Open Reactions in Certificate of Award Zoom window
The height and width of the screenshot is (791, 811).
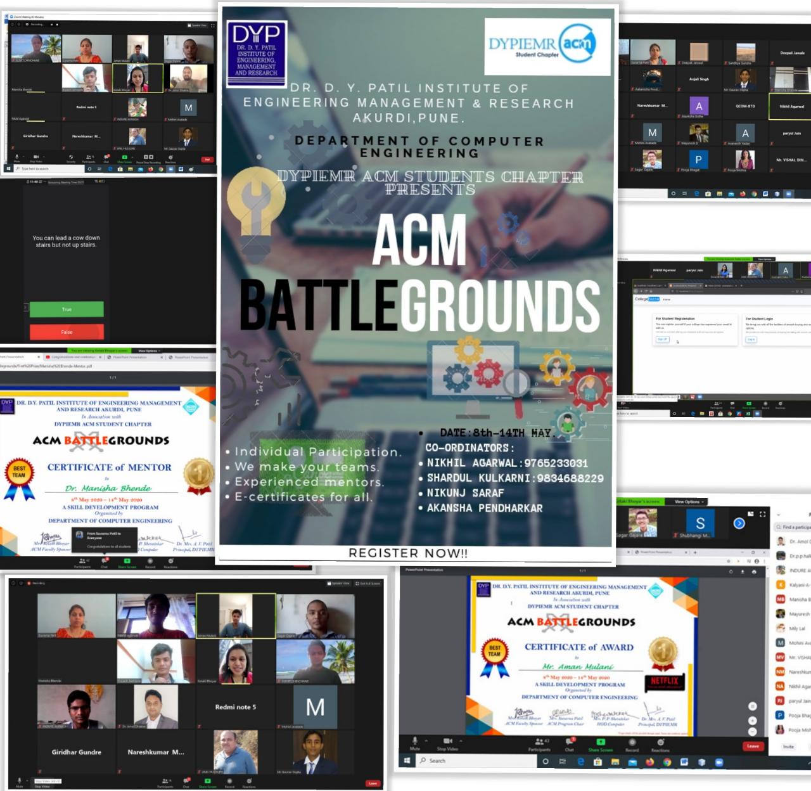(x=660, y=745)
